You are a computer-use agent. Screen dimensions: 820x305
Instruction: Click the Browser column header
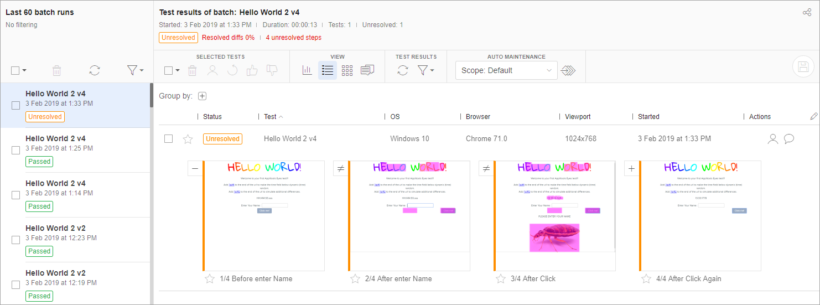tap(478, 117)
